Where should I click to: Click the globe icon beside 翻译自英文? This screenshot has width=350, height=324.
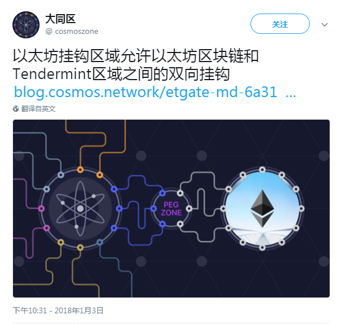(x=16, y=109)
